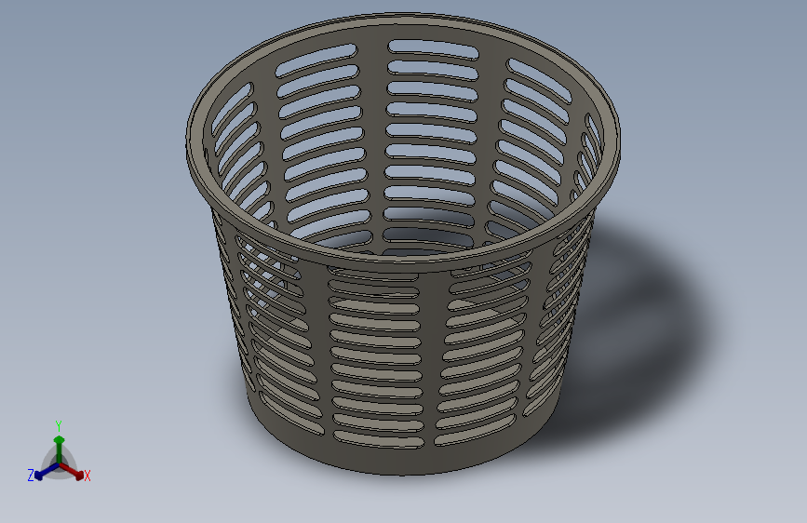Select the slotted basket 3D model
The height and width of the screenshot is (523, 807).
point(403,243)
